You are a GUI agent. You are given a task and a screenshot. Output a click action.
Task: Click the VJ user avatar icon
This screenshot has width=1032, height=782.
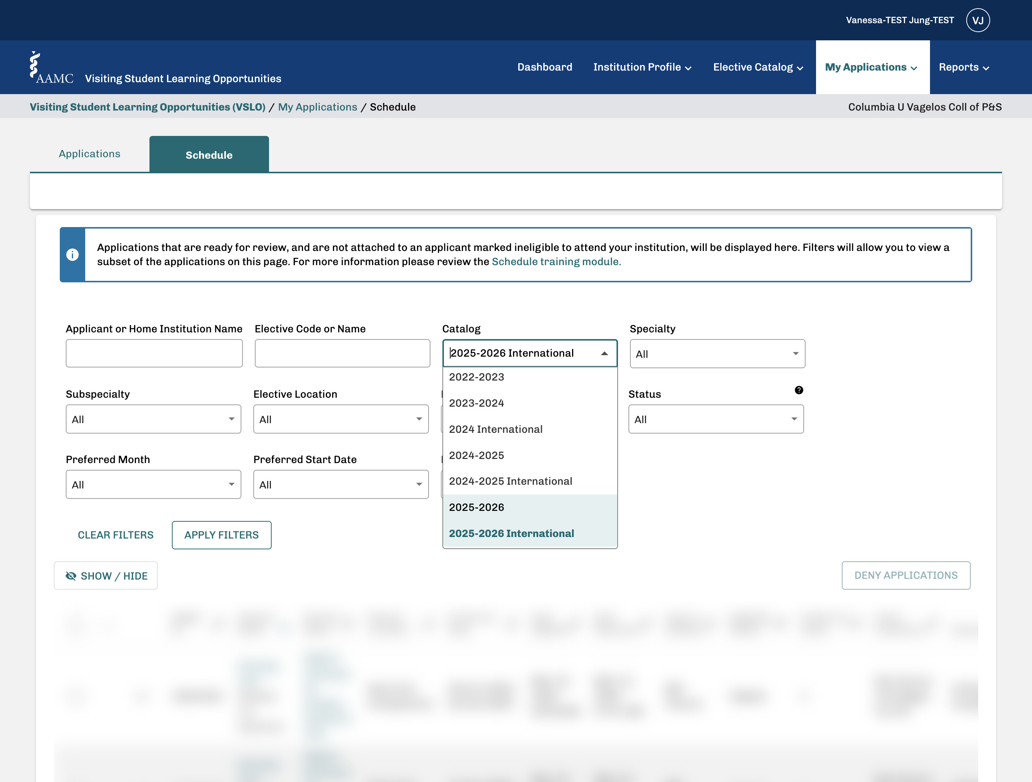[x=978, y=21]
